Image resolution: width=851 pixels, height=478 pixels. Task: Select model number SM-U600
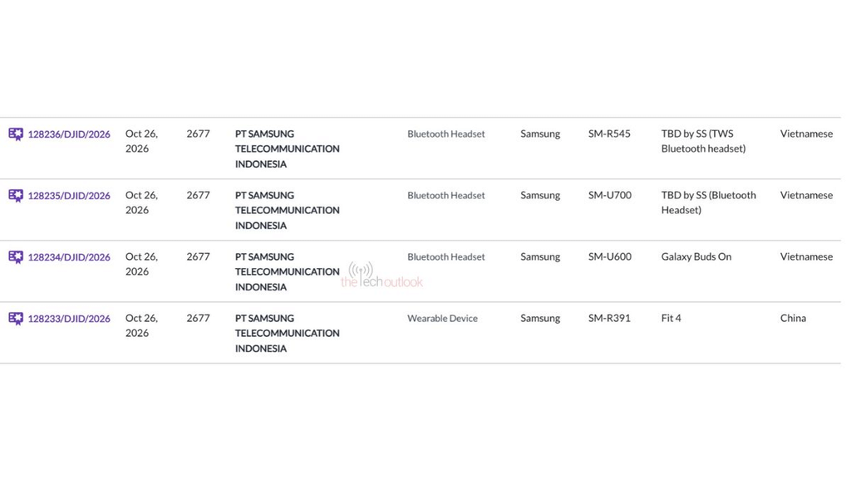tap(610, 257)
